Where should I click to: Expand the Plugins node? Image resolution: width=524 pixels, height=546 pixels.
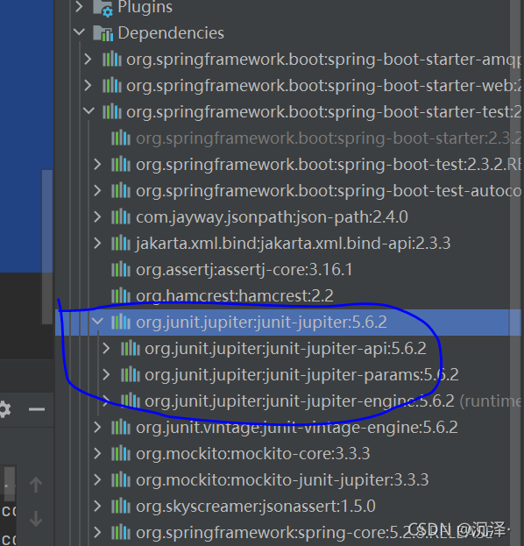click(x=80, y=6)
